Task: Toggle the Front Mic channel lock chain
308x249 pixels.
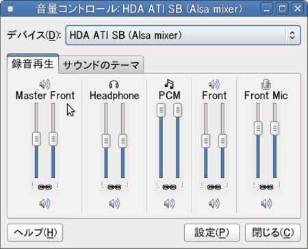Action: (266, 187)
